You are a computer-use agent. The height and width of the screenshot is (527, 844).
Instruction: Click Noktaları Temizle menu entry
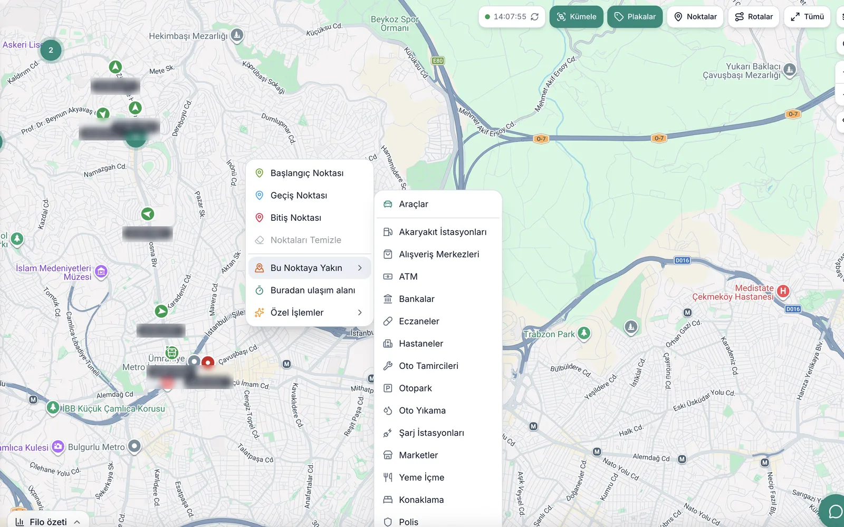click(x=310, y=240)
